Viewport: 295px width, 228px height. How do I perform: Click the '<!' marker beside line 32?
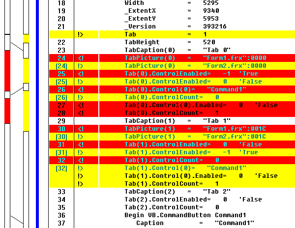81,160
